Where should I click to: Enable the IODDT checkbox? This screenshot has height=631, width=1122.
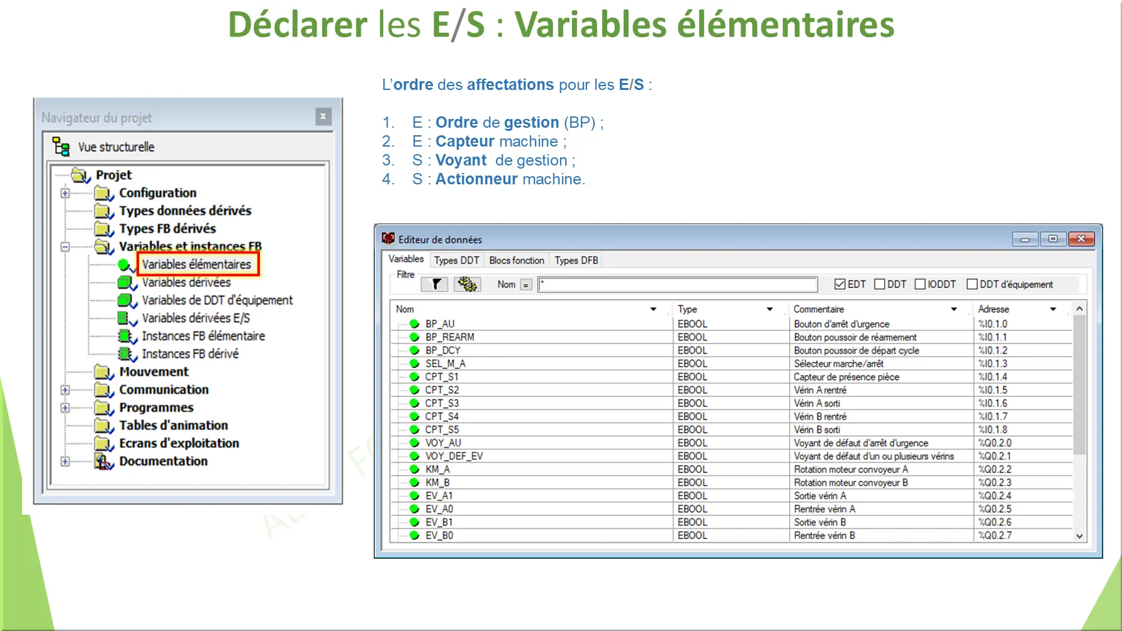[919, 284]
